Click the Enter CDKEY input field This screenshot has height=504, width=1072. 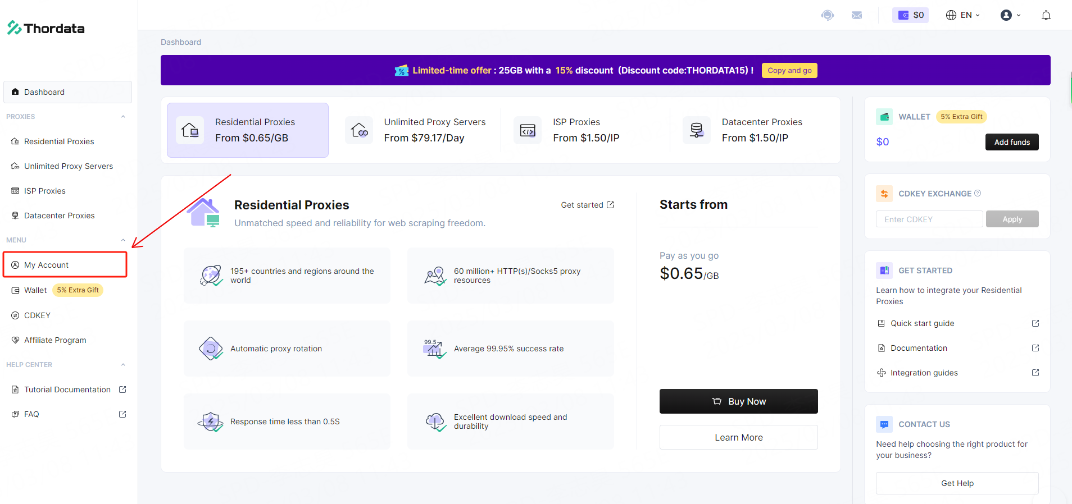(929, 219)
